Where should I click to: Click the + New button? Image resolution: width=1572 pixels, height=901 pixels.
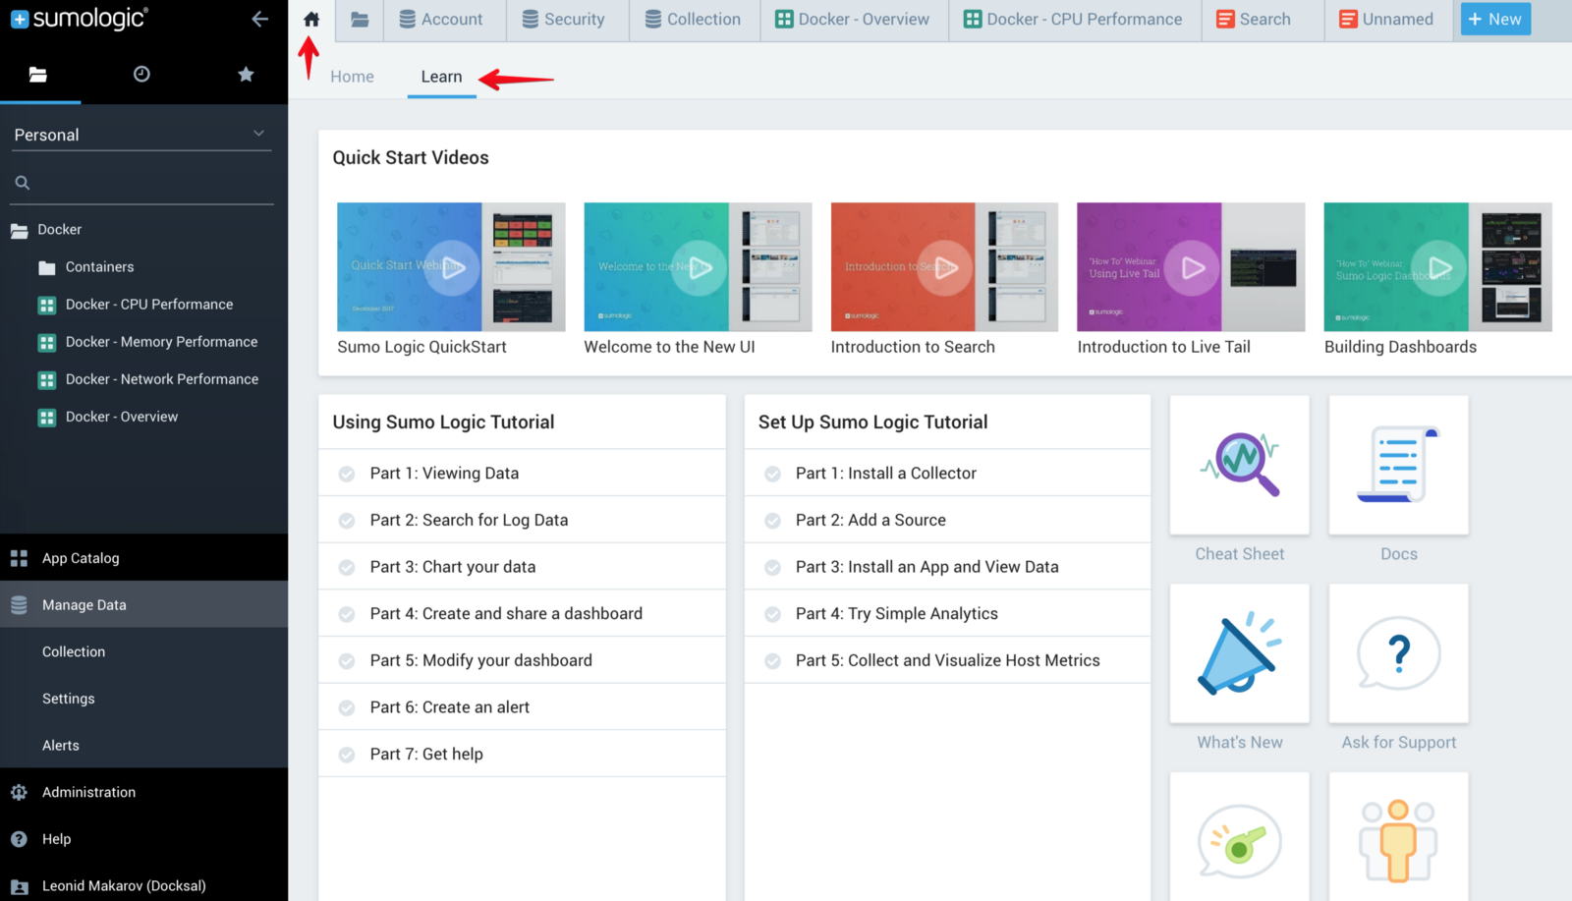1494,20
